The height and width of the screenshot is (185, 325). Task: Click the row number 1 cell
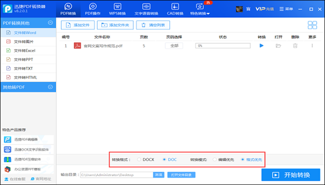pyautogui.click(x=66, y=46)
